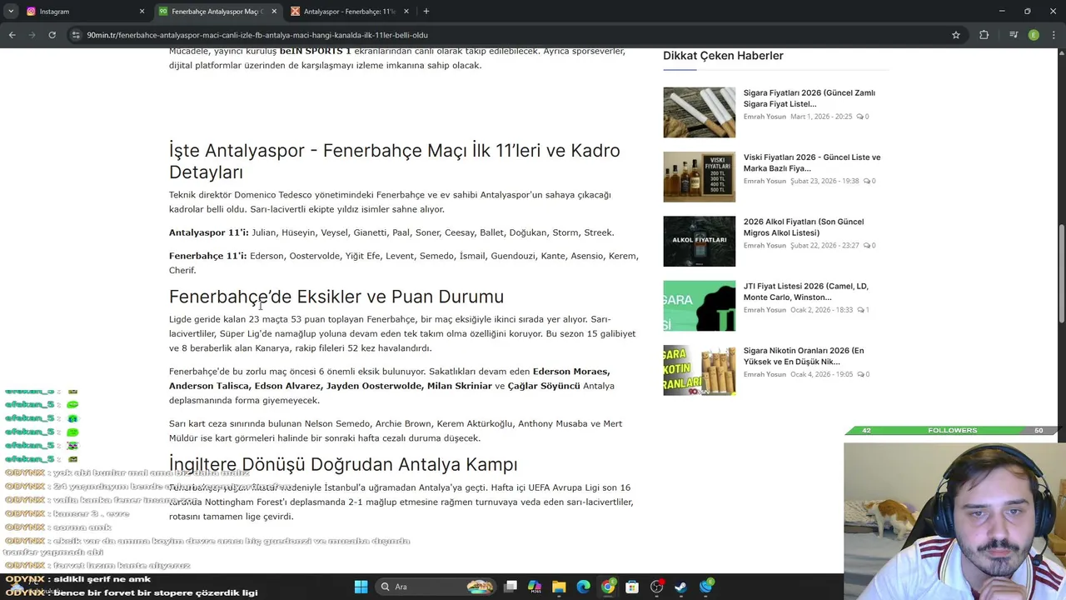Open the last blue taskbar app icon
Image resolution: width=1066 pixels, height=600 pixels.
[706, 587]
